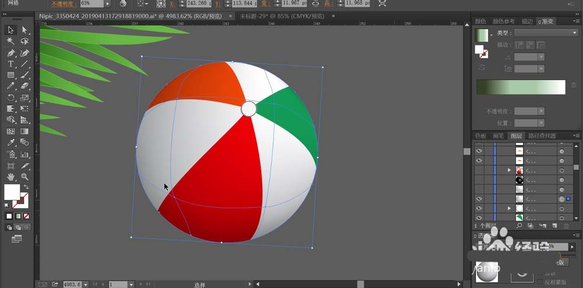Screen dimensions: 583x288
Task: Select the Slice tool
Action: point(24,165)
